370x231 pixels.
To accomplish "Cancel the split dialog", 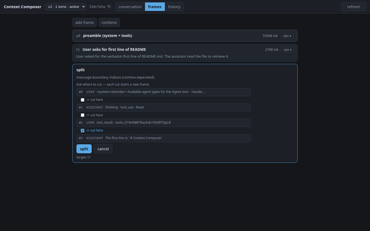I will pos(103,149).
